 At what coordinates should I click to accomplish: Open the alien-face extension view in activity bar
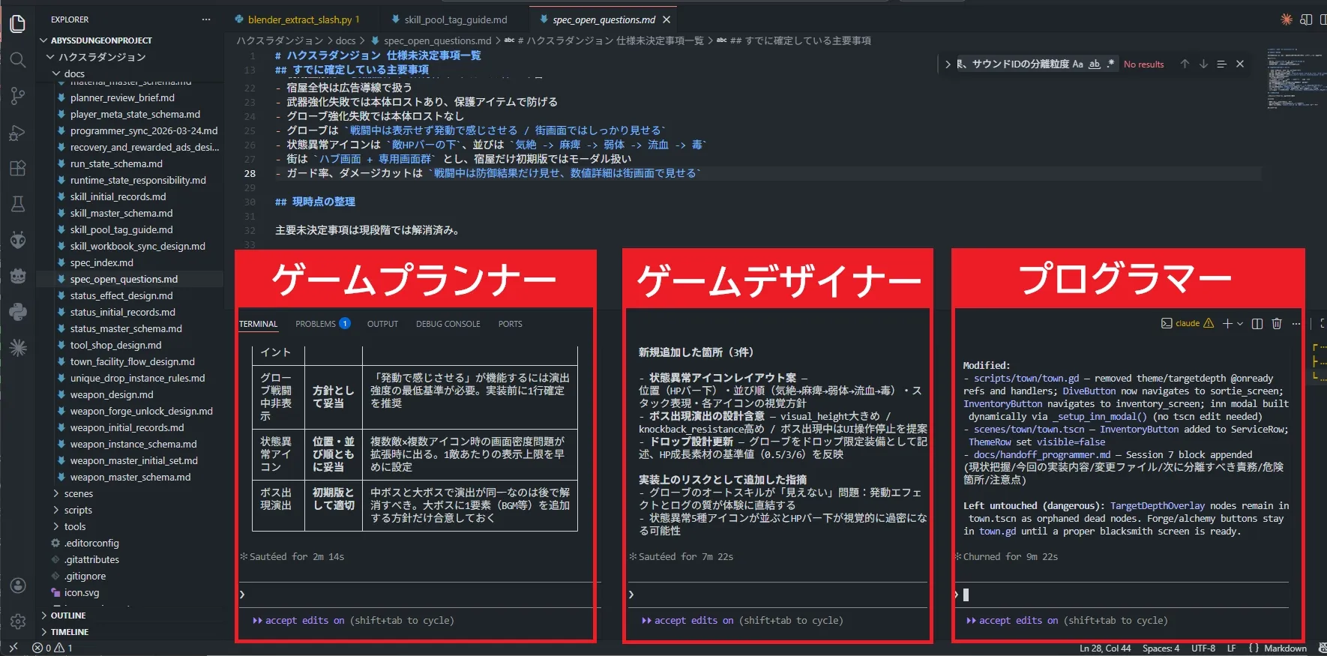(x=18, y=240)
